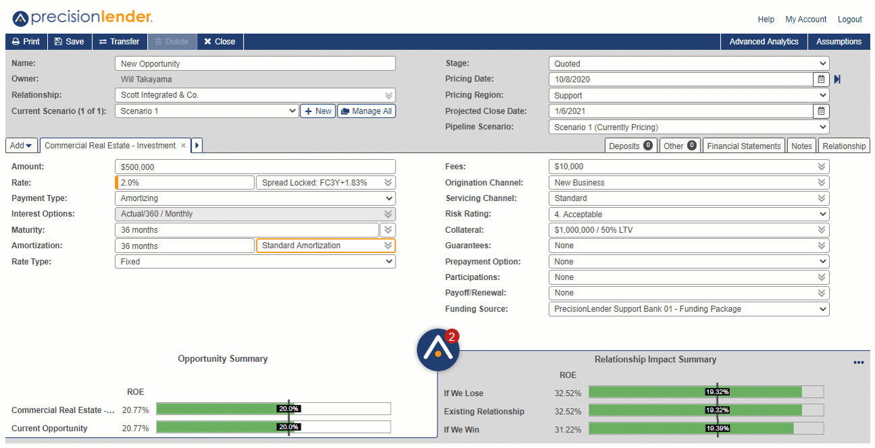Expand the Participations field
This screenshot has width=875, height=448.
pyautogui.click(x=822, y=277)
